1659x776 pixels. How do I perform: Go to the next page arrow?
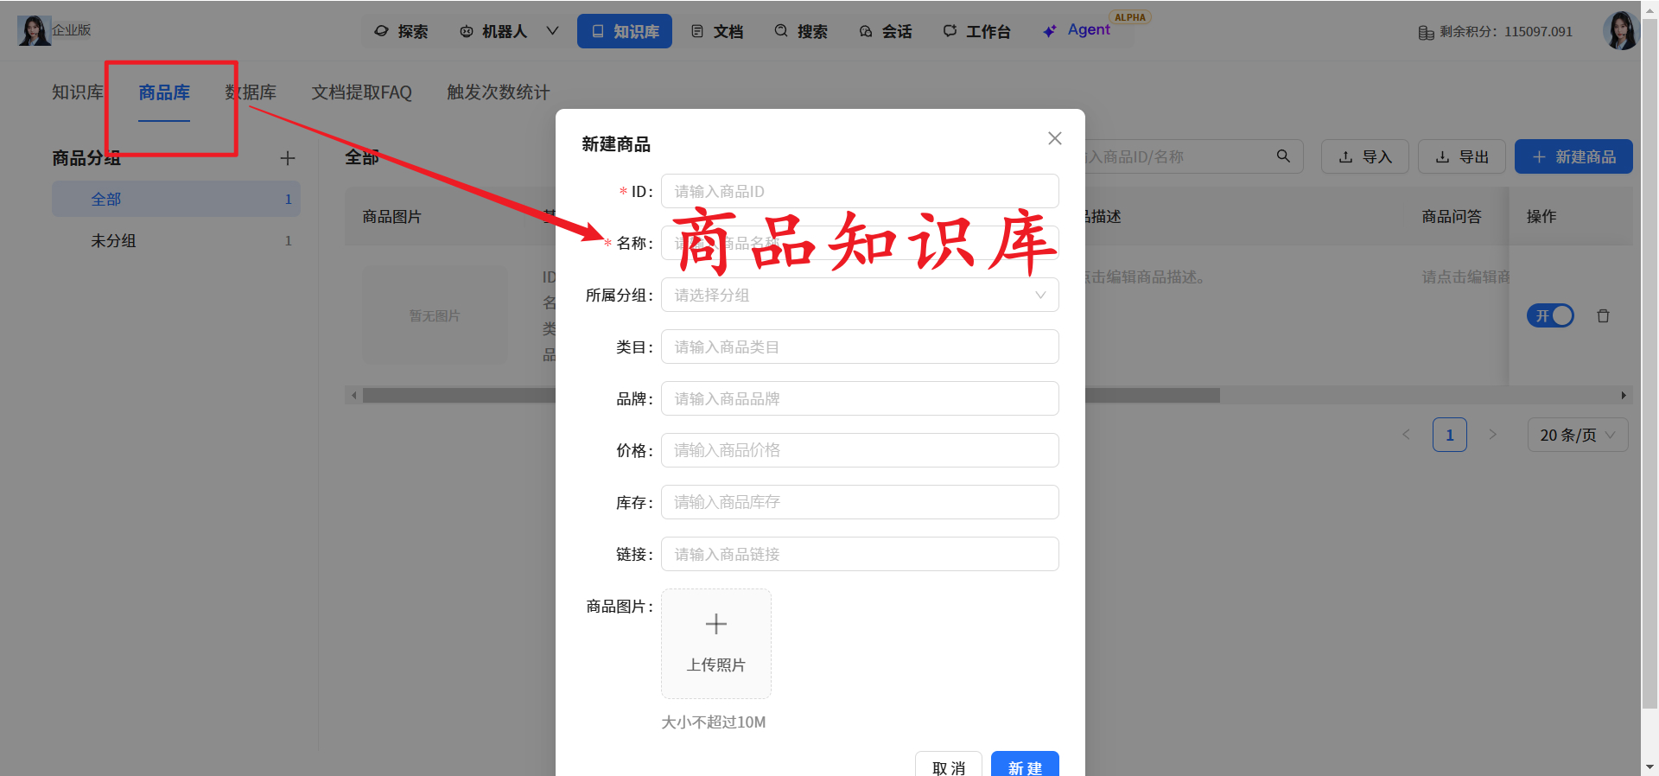[x=1492, y=435]
